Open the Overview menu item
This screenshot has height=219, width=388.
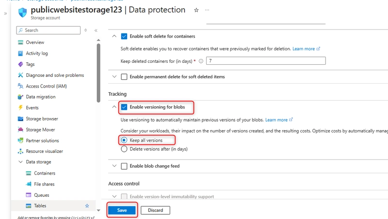tap(35, 43)
